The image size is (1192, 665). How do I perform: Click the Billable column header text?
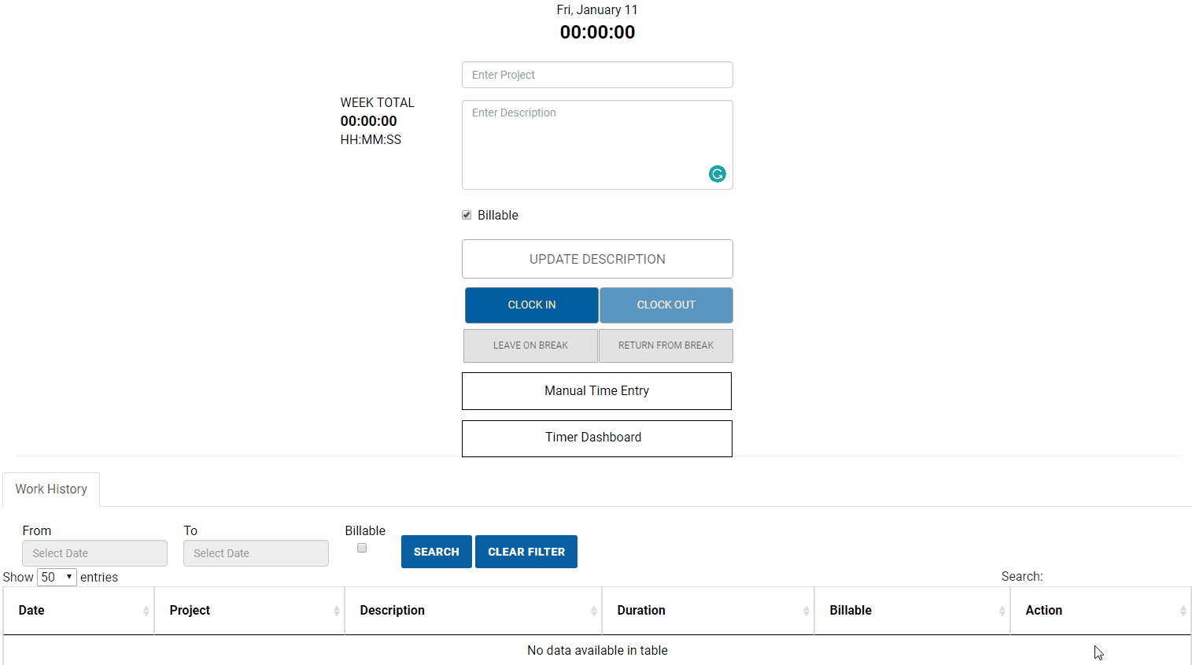point(851,611)
